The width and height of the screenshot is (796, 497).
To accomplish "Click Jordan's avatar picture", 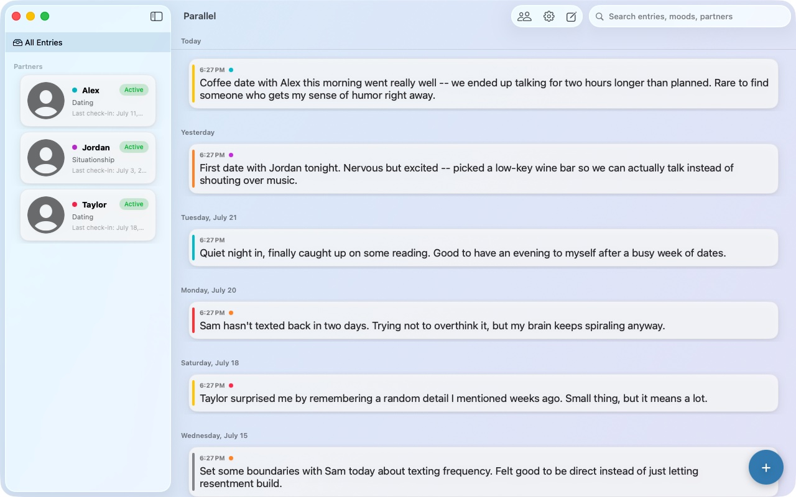I will tap(46, 158).
